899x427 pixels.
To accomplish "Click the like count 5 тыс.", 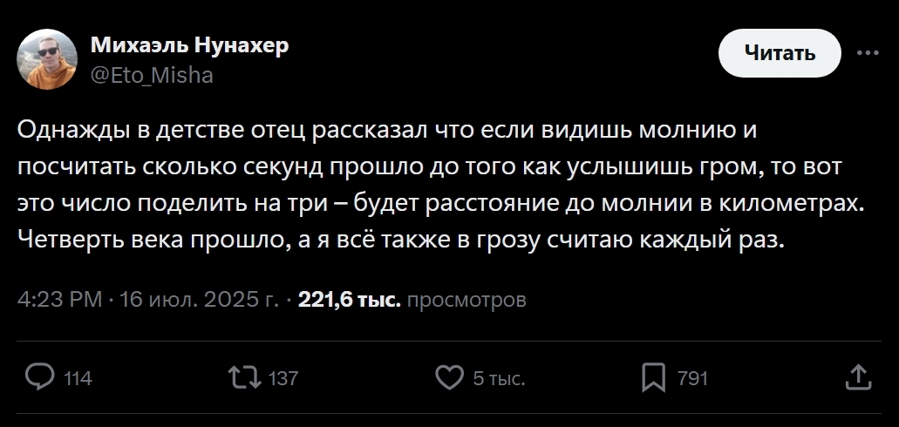I will coord(499,378).
